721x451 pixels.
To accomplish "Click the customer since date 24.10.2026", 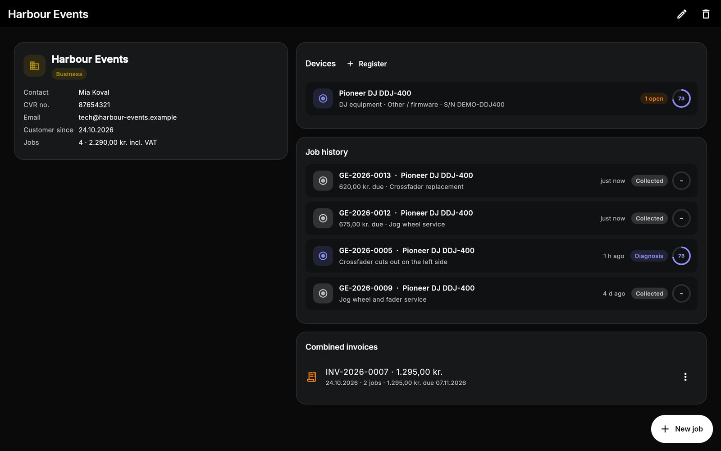I will click(x=96, y=130).
